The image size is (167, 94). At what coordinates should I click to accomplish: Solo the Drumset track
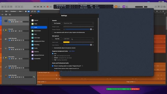click(14, 31)
